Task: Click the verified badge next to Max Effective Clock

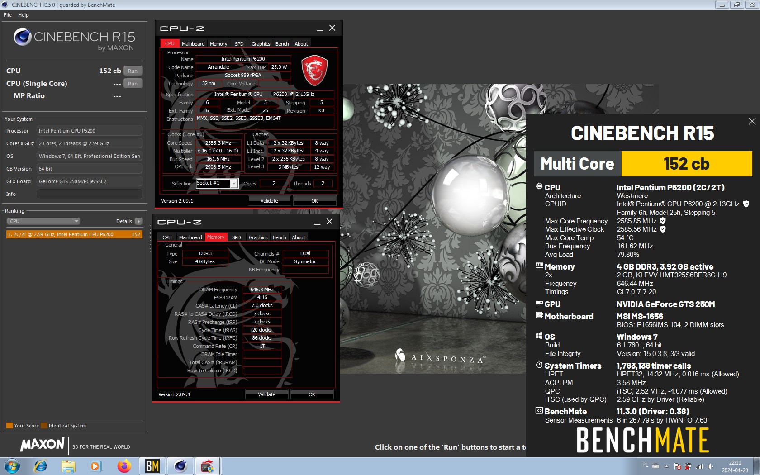Action: point(663,229)
